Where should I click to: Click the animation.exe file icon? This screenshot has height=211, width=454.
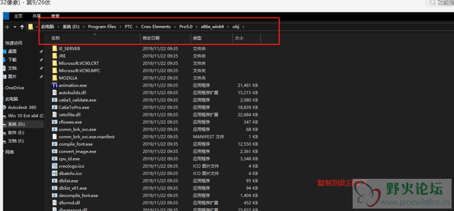click(55, 85)
